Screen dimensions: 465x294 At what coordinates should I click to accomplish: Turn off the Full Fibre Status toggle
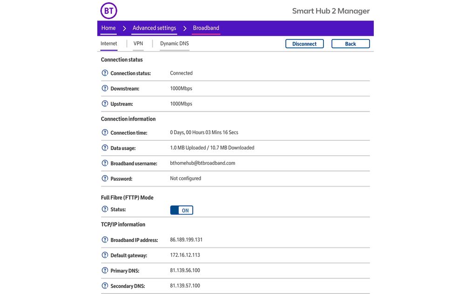tap(182, 210)
